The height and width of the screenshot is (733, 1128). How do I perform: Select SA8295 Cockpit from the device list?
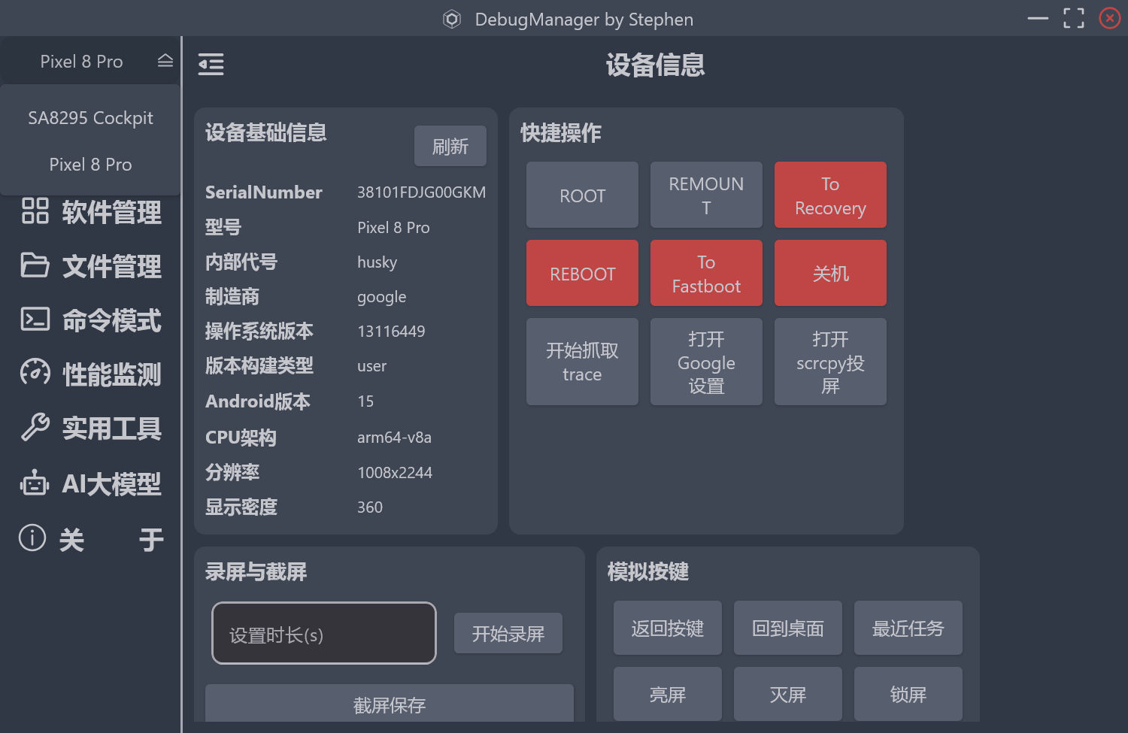[90, 117]
